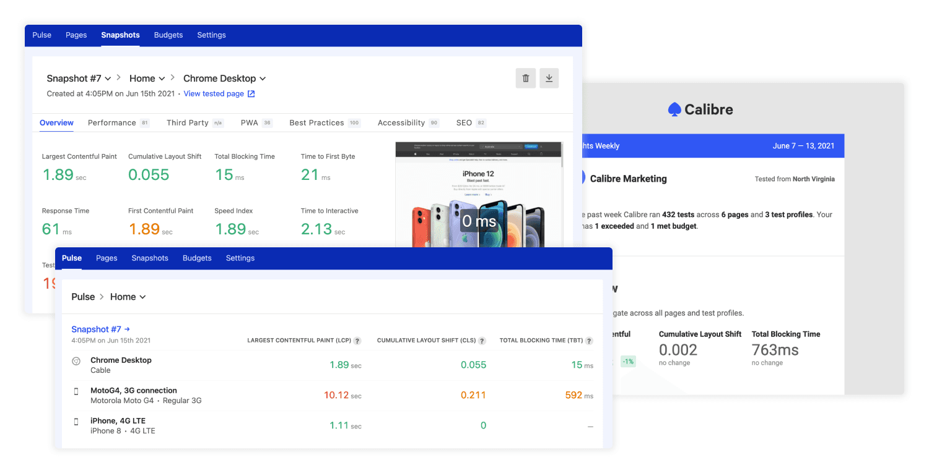This screenshot has width=929, height=473.
Task: Click the device icon on iPhone 4G LTE row
Action: (76, 422)
